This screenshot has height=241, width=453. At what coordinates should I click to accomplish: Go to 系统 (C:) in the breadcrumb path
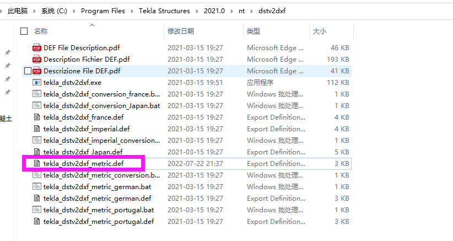[55, 11]
